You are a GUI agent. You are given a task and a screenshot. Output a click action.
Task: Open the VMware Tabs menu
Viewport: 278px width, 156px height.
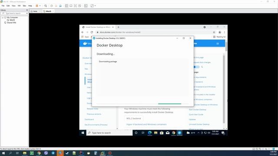click(x=24, y=6)
